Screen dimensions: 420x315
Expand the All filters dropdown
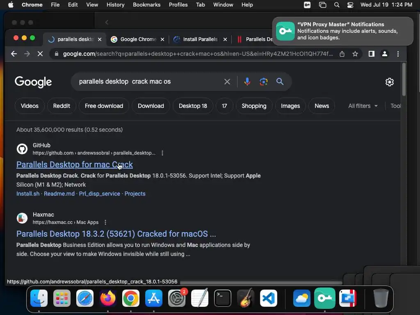pos(363,106)
